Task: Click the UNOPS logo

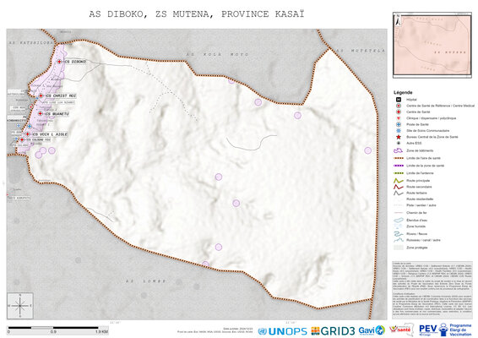Action: coord(282,331)
